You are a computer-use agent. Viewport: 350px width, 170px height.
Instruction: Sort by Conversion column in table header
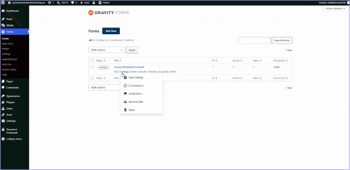(280, 61)
